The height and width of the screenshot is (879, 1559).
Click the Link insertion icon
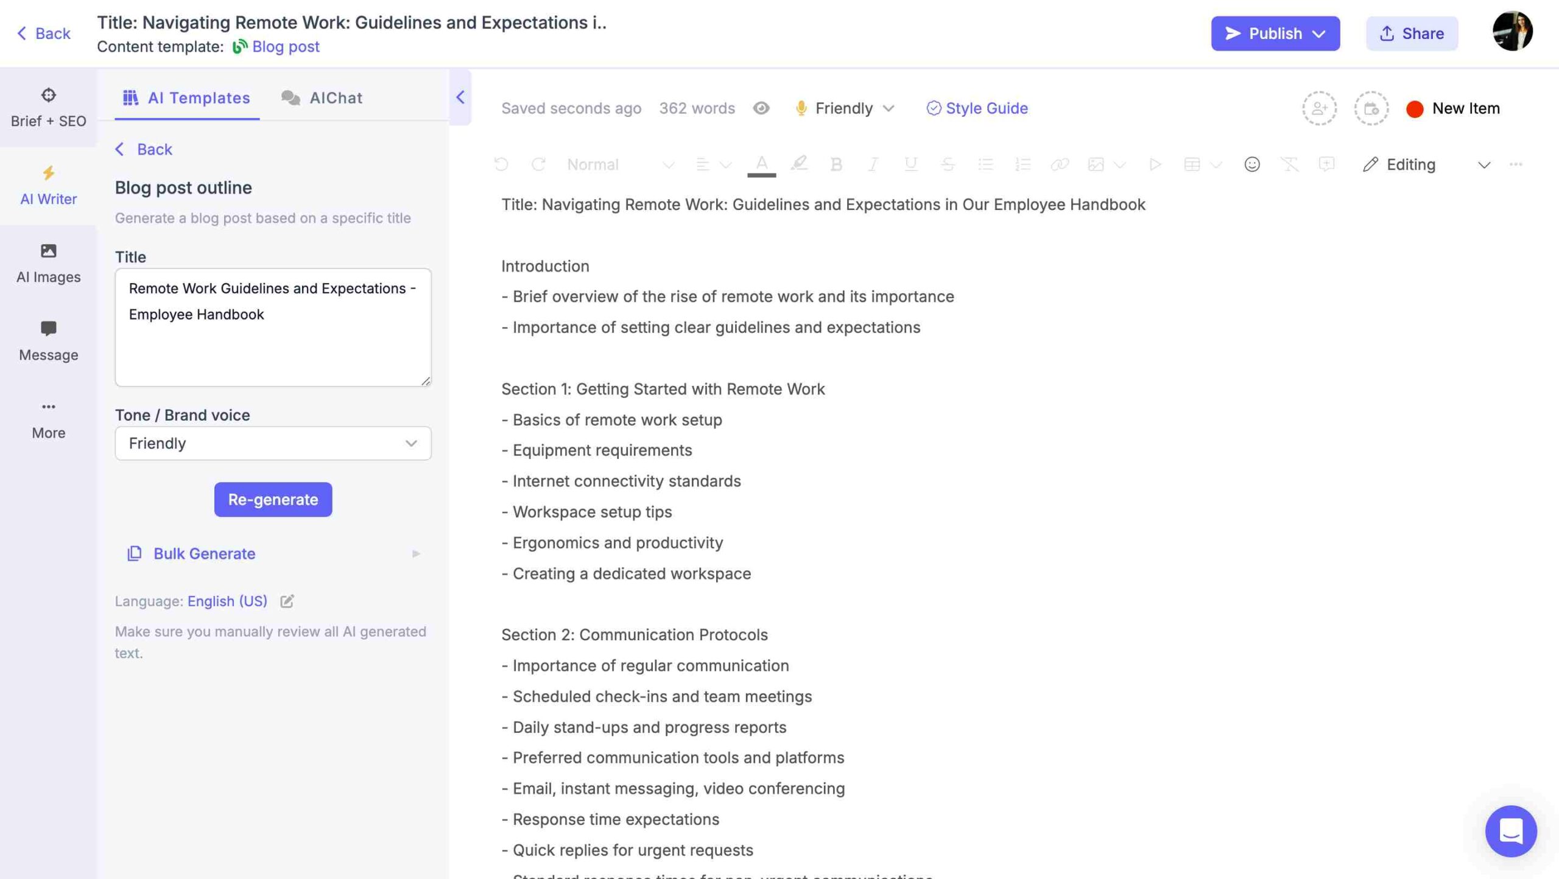pyautogui.click(x=1059, y=164)
